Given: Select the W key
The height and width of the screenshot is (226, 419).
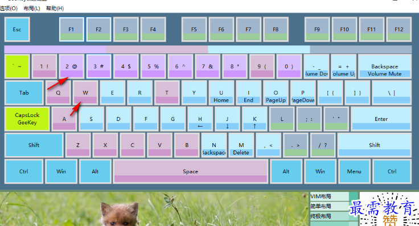Looking at the screenshot, I should click(85, 93).
